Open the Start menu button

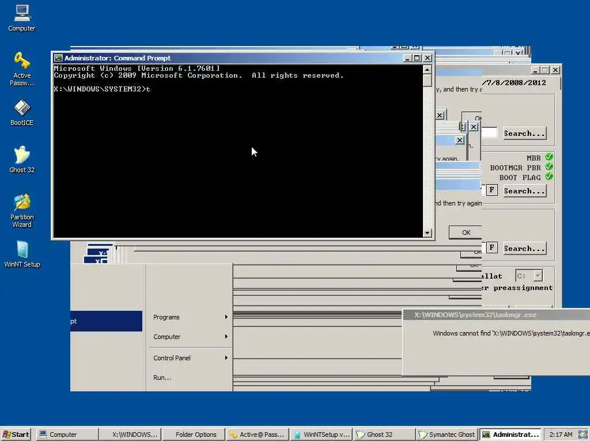16,435
